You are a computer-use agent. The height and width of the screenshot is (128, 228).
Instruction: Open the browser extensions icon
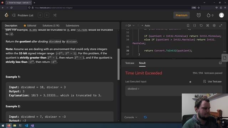click(x=221, y=7)
